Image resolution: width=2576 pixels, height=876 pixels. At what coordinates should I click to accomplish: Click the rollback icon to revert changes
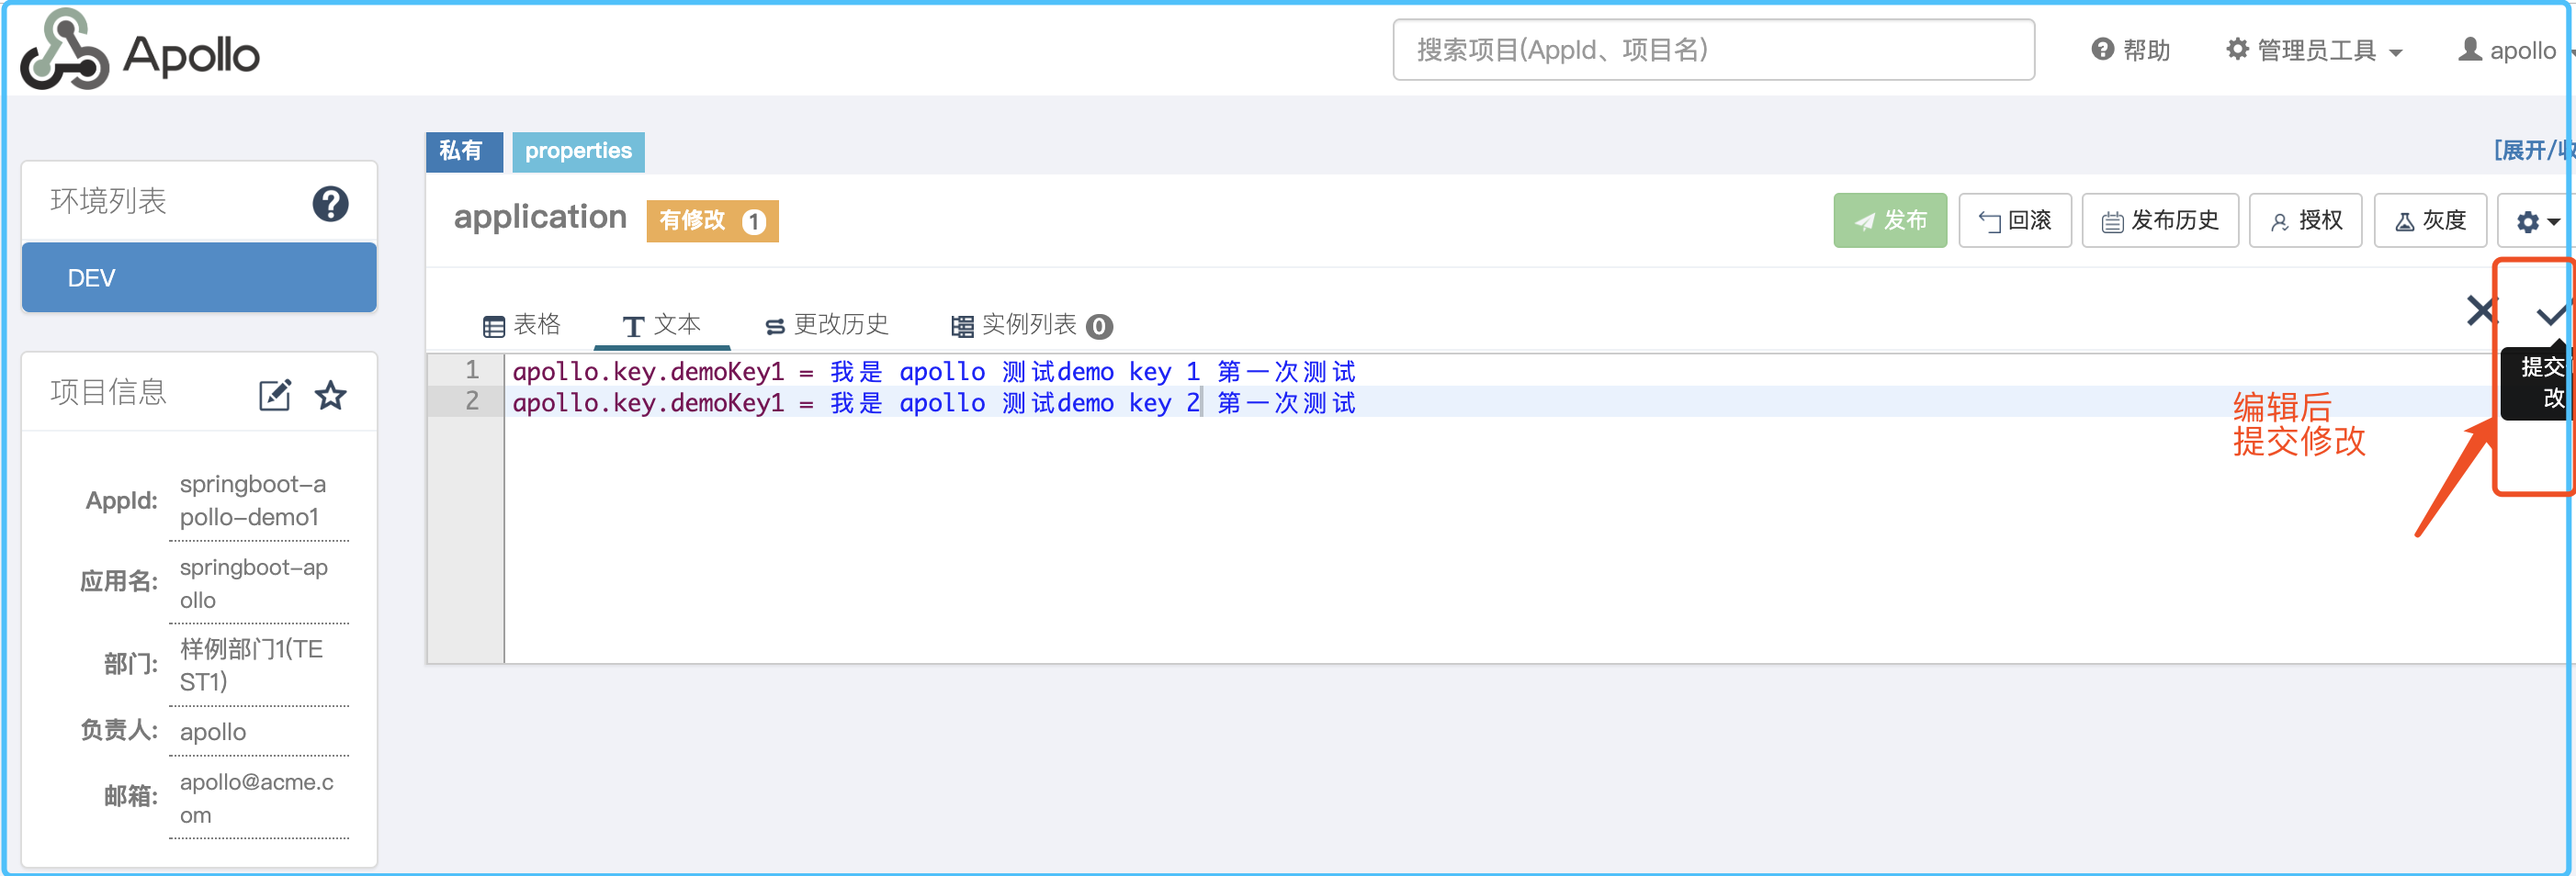click(2015, 220)
